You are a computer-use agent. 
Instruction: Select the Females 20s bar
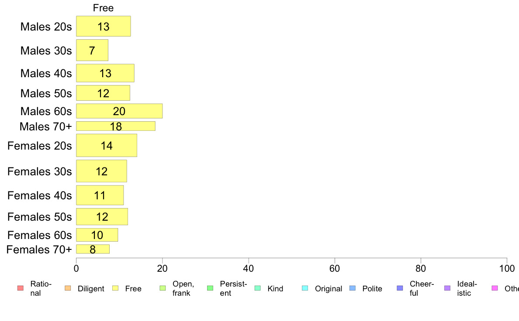tap(107, 146)
